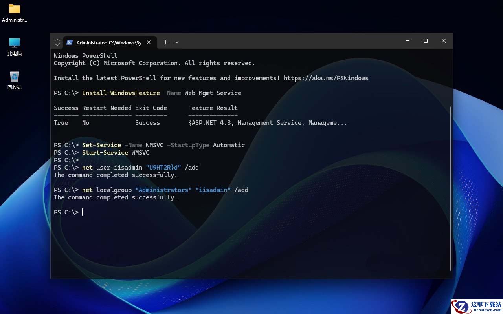Click the "Windows PowerShell" header line

coord(86,56)
